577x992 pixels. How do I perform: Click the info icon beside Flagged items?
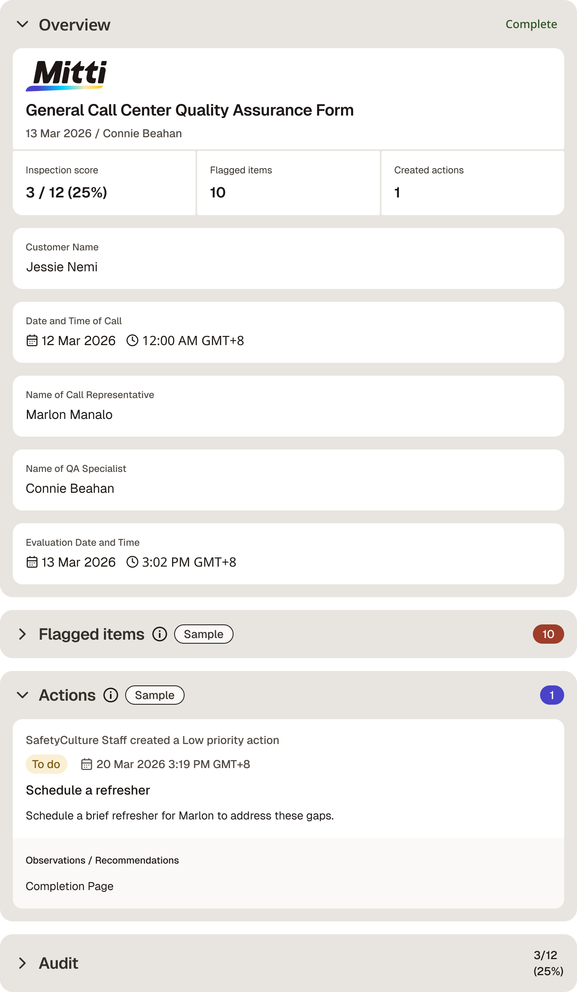(x=160, y=634)
